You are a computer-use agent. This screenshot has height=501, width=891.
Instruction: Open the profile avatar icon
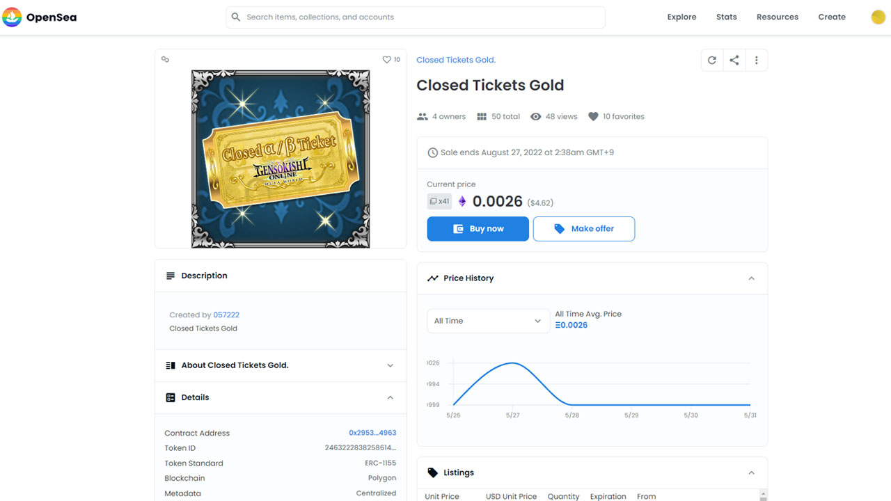click(x=878, y=17)
